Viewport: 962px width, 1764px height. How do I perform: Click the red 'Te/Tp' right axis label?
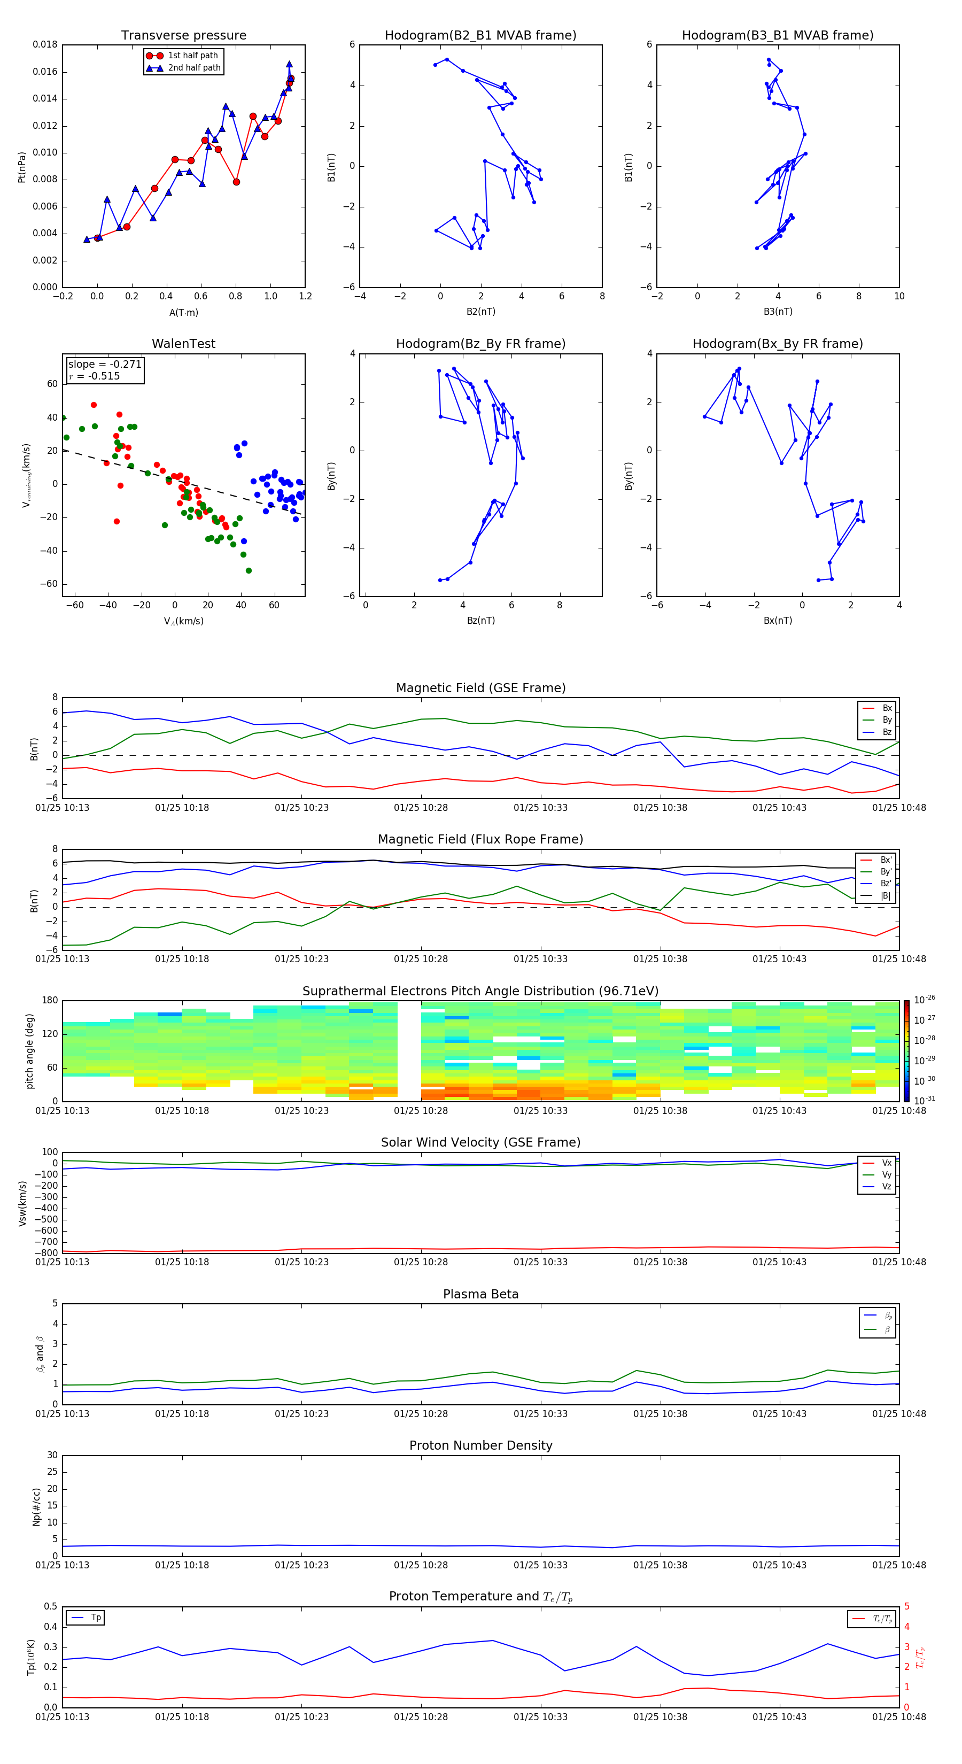[x=920, y=1657]
